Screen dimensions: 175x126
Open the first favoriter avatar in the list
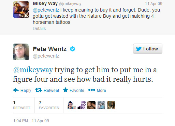[72, 105]
